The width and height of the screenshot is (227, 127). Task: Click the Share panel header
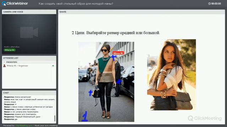coord(142,12)
